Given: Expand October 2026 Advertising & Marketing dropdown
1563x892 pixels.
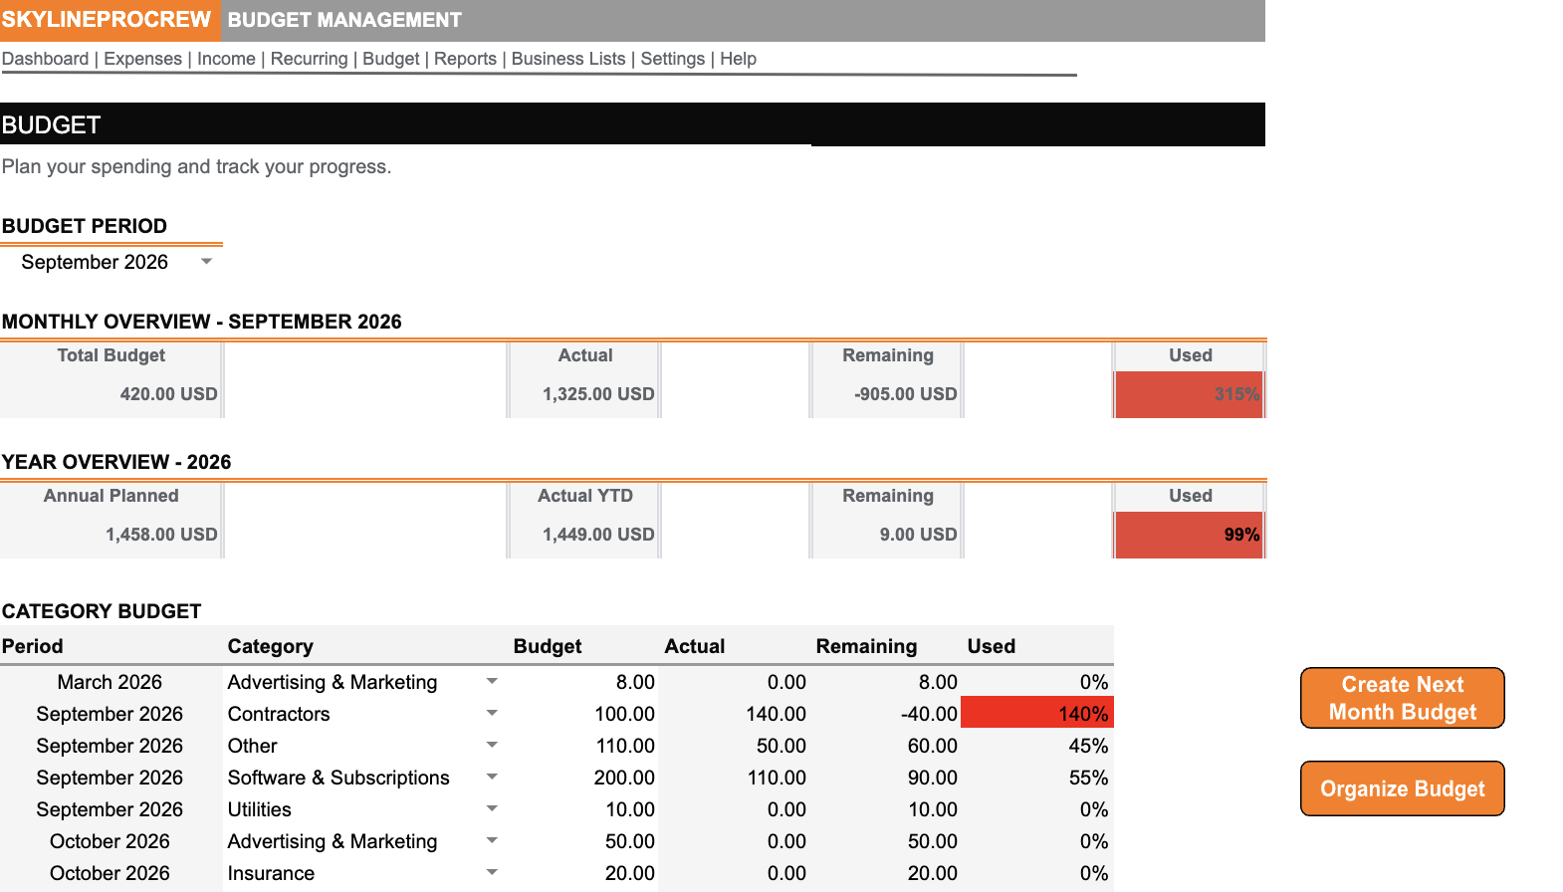Looking at the screenshot, I should (492, 841).
